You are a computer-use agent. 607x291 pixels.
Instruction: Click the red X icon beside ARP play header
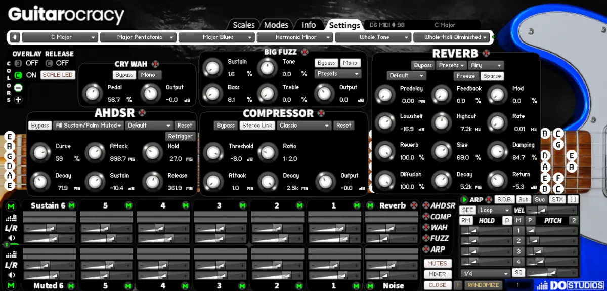pyautogui.click(x=488, y=200)
